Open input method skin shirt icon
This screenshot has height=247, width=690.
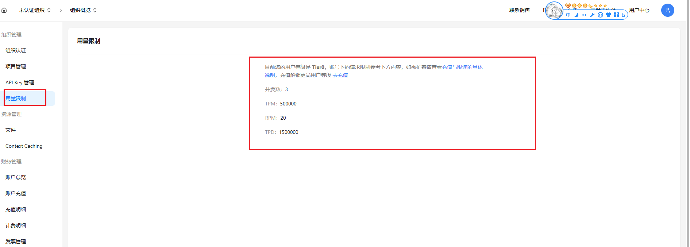[608, 15]
